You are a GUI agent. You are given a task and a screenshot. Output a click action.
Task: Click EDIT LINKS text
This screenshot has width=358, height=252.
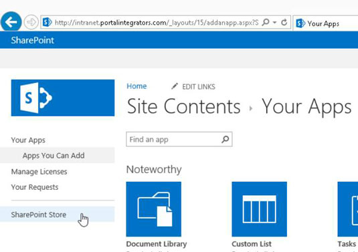[x=199, y=87]
